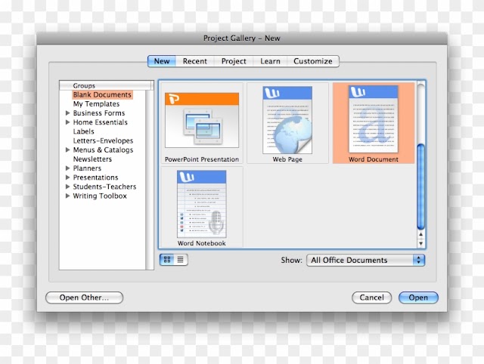This screenshot has width=484, height=364.
Task: Expand the Writing Toolbox group
Action: tap(67, 196)
